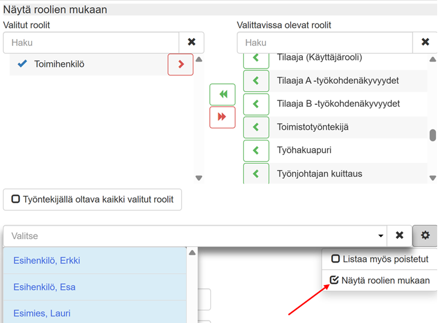Enable Työntekijällä oltava kaikki valitut roolit
Image resolution: width=443 pixels, height=323 pixels.
coord(93,199)
